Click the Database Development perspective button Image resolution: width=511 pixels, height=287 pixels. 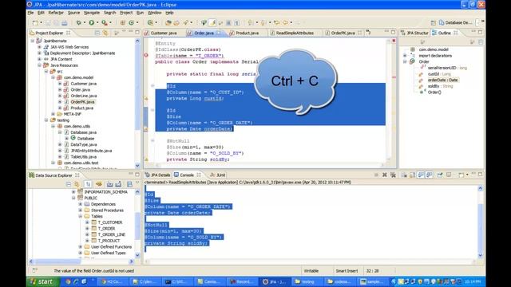pyautogui.click(x=456, y=23)
